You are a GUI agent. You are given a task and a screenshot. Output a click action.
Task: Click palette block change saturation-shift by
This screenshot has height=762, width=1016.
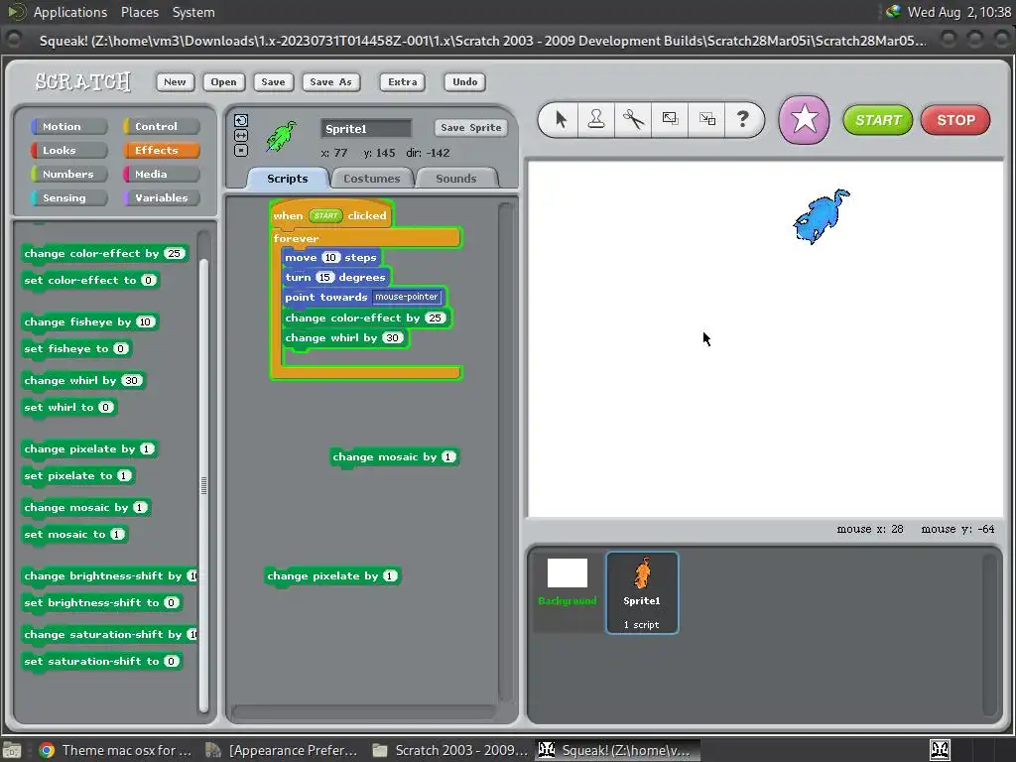tap(109, 634)
